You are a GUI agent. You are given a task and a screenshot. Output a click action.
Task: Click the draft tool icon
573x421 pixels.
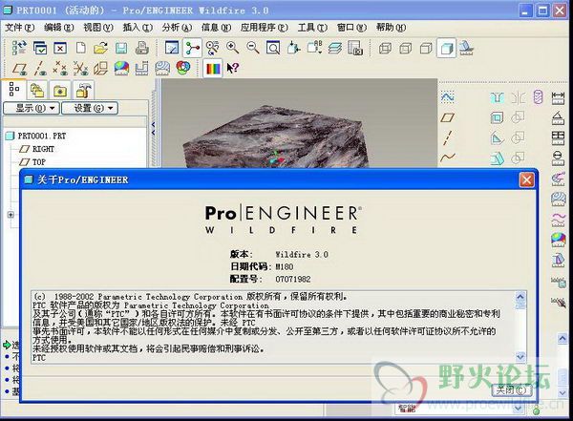[x=497, y=158]
